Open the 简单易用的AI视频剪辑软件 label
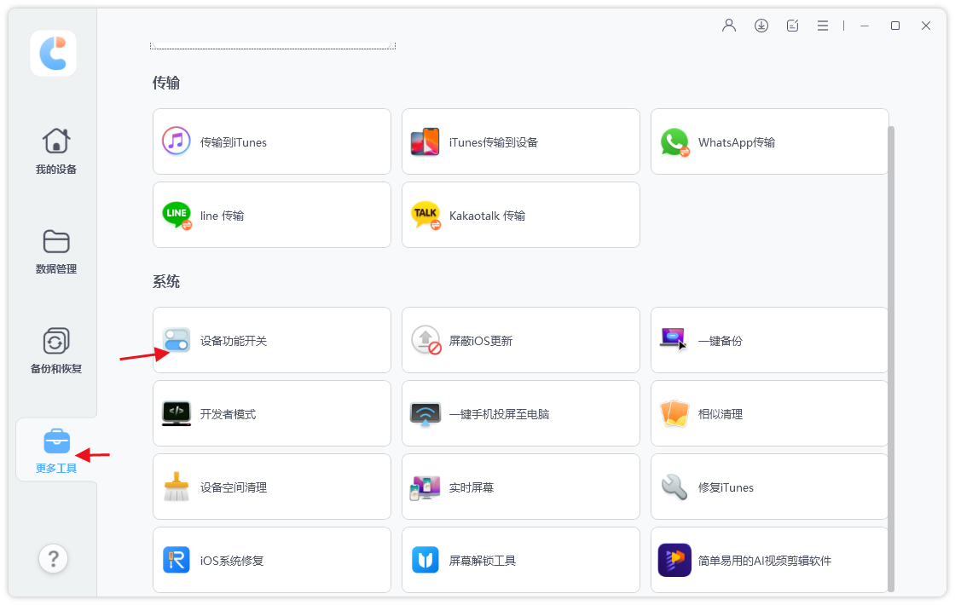Image resolution: width=955 pixels, height=605 pixels. coord(764,561)
